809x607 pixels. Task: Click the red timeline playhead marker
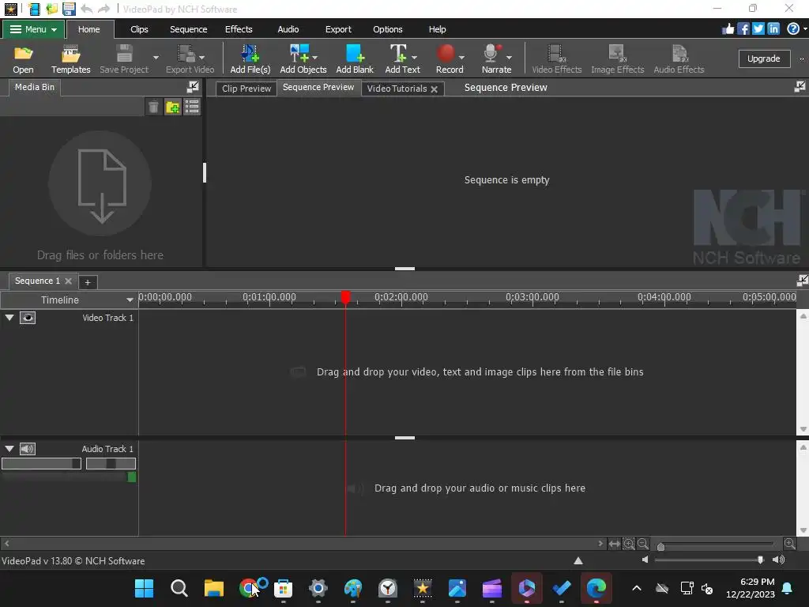pyautogui.click(x=346, y=297)
